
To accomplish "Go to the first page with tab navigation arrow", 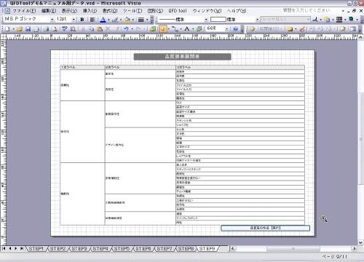I will pyautogui.click(x=4, y=248).
